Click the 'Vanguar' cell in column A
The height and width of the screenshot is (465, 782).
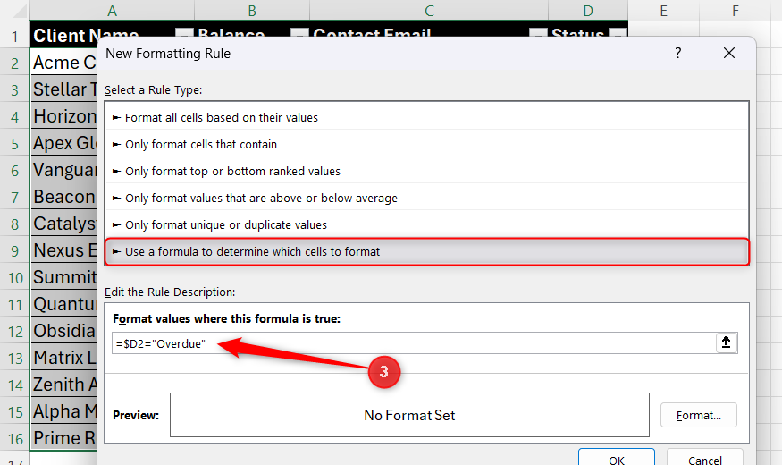(63, 170)
